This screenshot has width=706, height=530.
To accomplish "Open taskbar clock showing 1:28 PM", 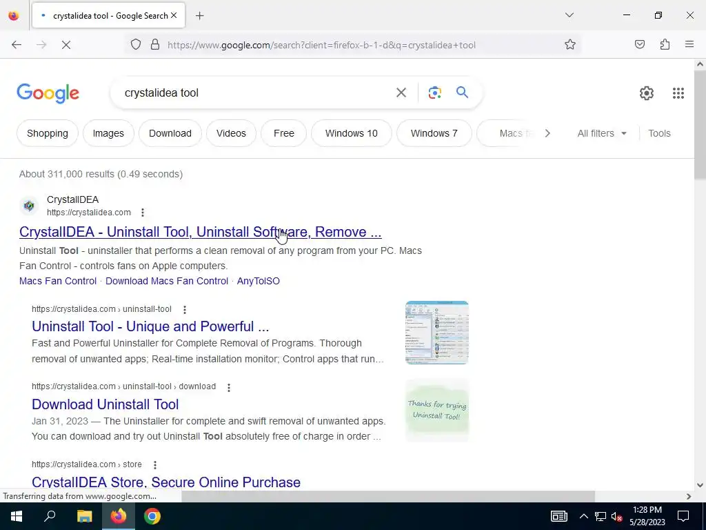I will point(647,516).
